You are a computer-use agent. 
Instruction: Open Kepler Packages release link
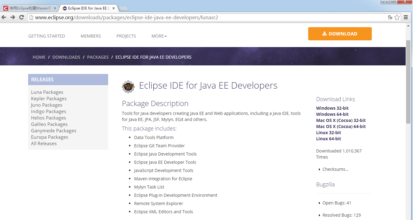(x=49, y=99)
